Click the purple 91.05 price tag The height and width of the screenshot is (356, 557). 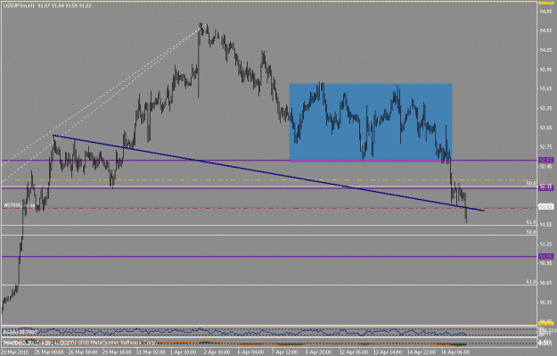pyautogui.click(x=546, y=256)
